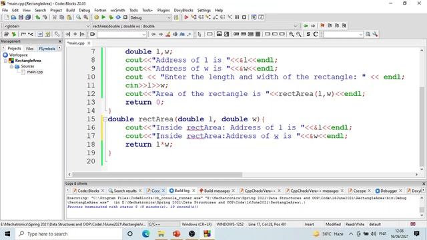This screenshot has width=427, height=240.
Task: Click the log panel vertical scrollbar
Action: coord(422,209)
